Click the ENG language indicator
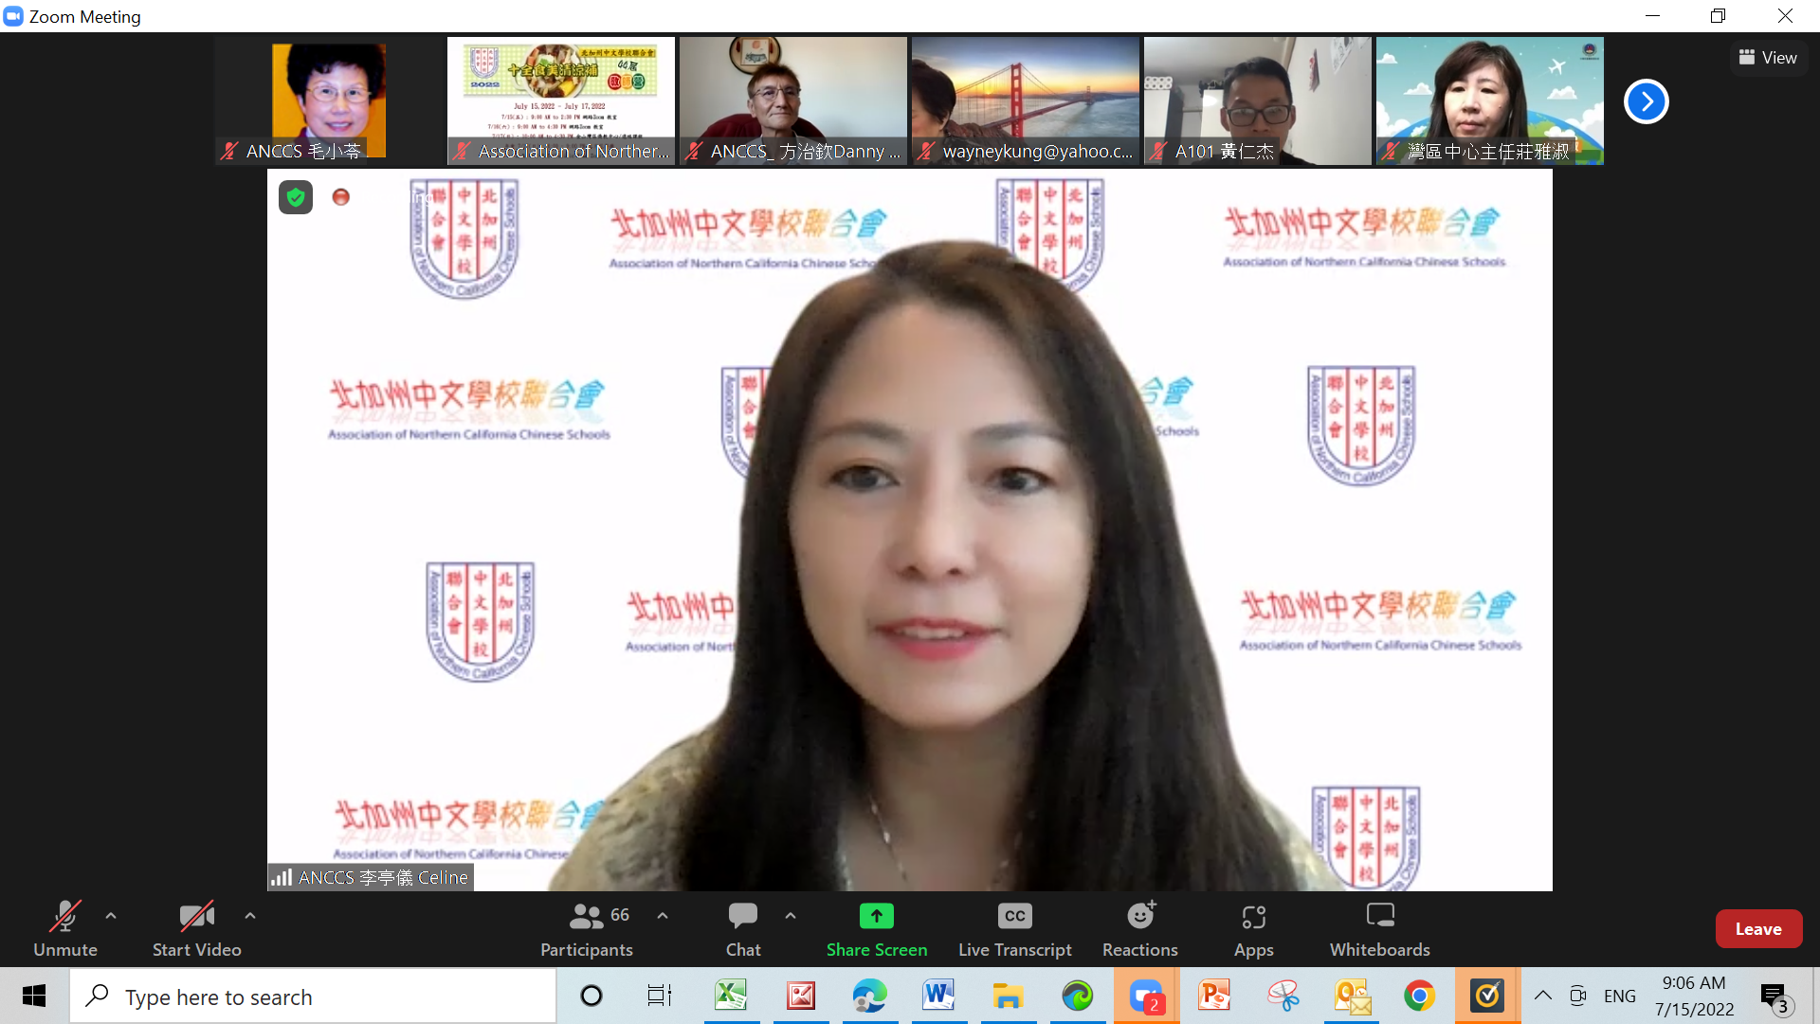 click(1620, 996)
